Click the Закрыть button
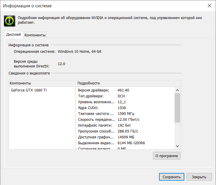Screen dimensions: 216x185 [x=199, y=177]
